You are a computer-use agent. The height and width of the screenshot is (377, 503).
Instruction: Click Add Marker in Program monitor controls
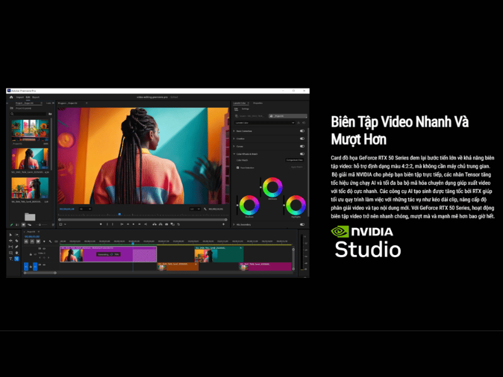[x=101, y=224]
